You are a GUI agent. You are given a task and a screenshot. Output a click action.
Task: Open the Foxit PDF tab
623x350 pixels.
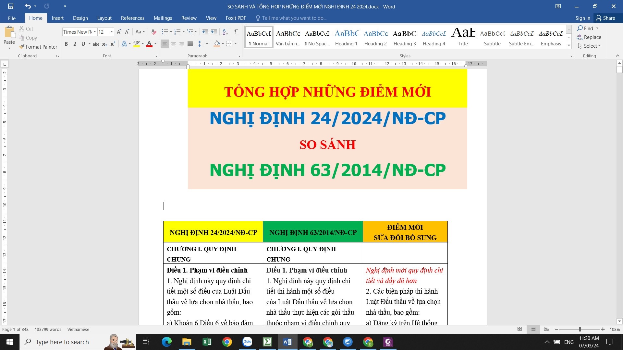[x=236, y=18]
